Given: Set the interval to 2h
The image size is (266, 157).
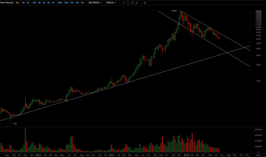Looking at the screenshot, I should click(49, 3).
